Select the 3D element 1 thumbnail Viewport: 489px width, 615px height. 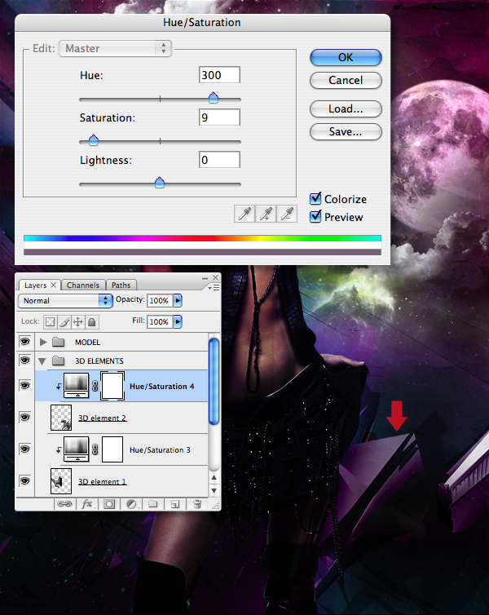pos(61,481)
